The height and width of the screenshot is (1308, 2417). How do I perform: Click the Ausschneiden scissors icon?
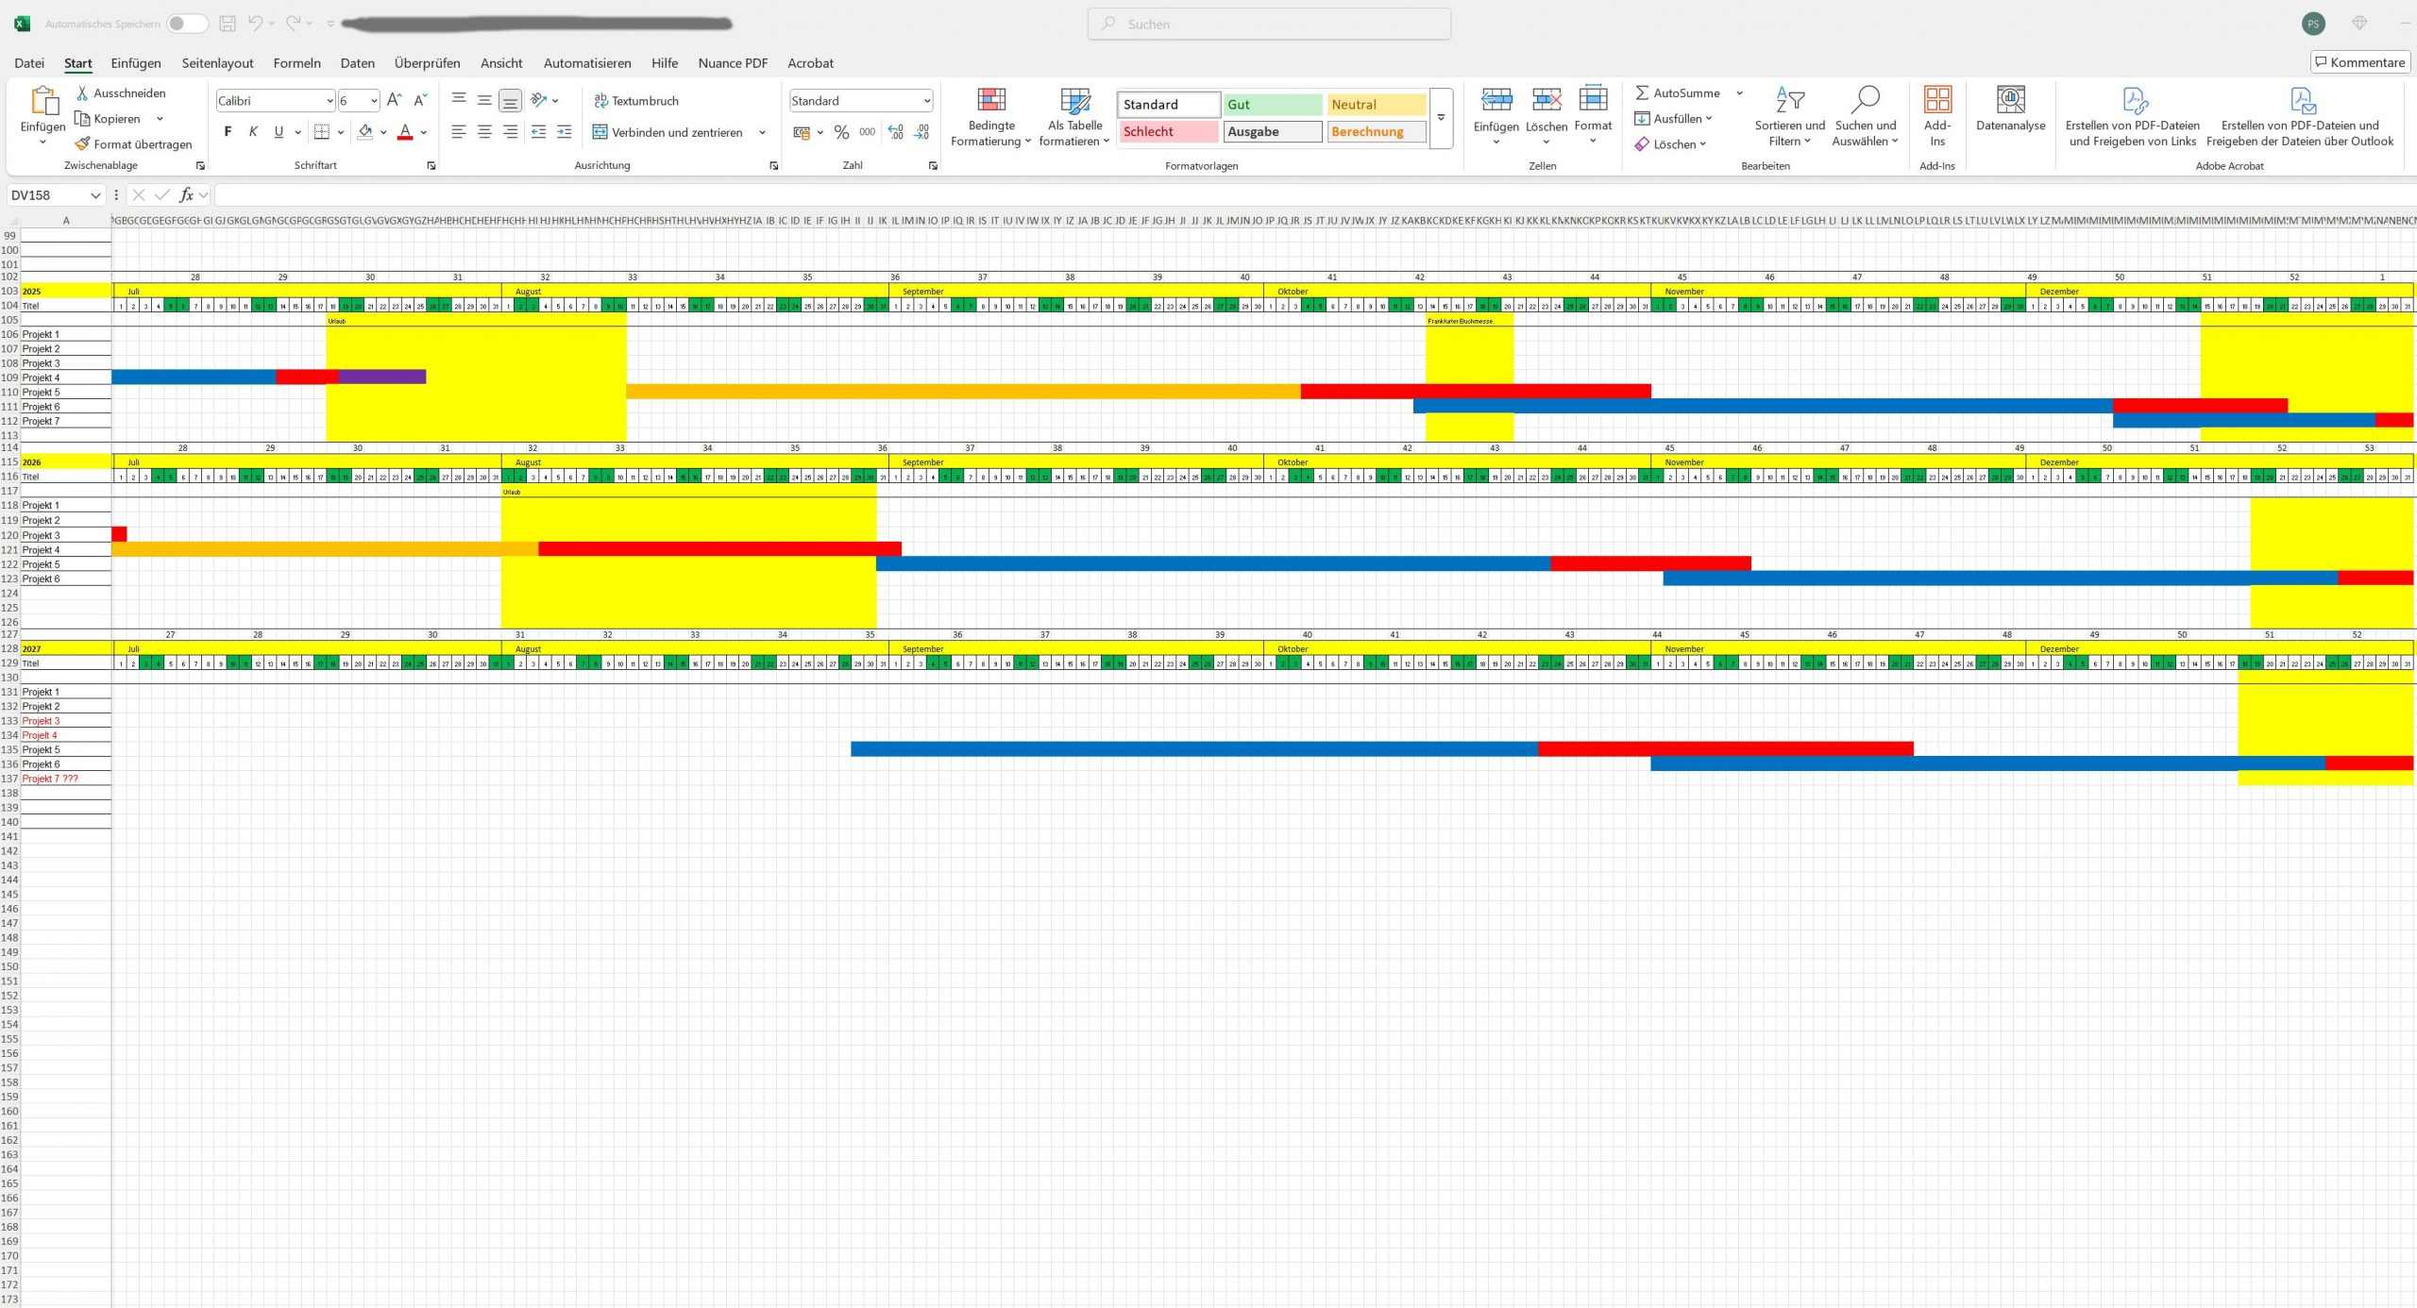(x=82, y=92)
